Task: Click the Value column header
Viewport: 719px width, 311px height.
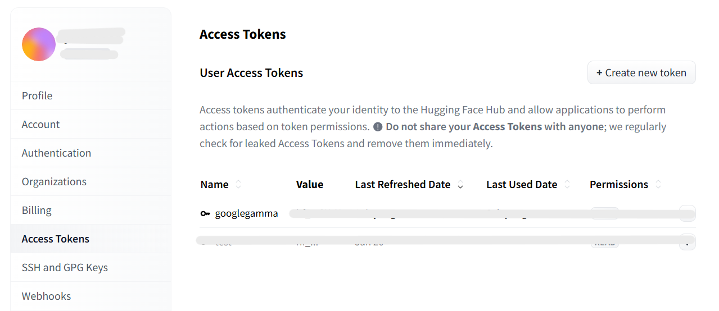Action: click(x=310, y=185)
